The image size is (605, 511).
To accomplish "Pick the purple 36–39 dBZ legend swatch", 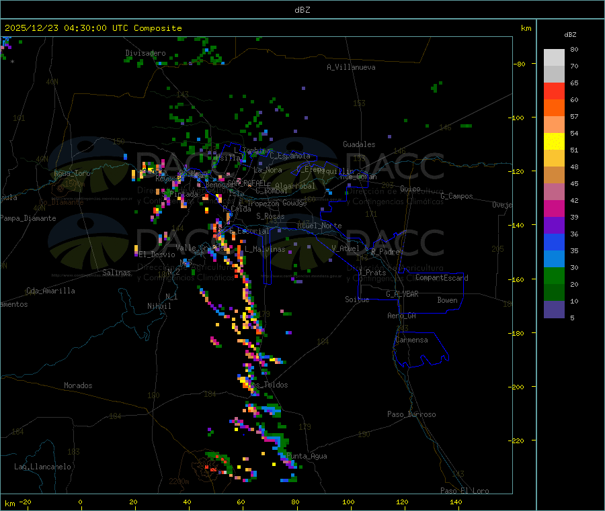I will [554, 226].
